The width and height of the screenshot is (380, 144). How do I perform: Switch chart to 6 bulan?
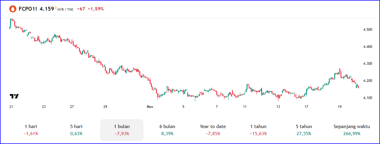[167, 130]
